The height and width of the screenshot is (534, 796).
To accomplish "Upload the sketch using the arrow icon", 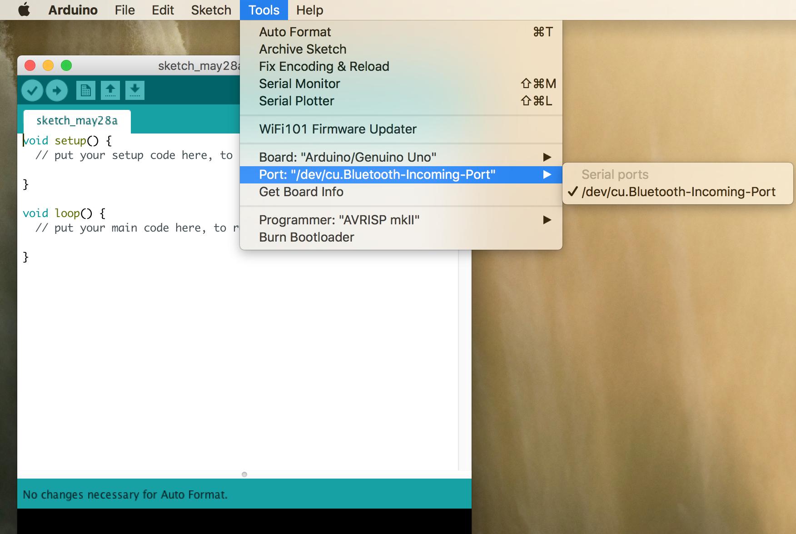I will [x=57, y=90].
